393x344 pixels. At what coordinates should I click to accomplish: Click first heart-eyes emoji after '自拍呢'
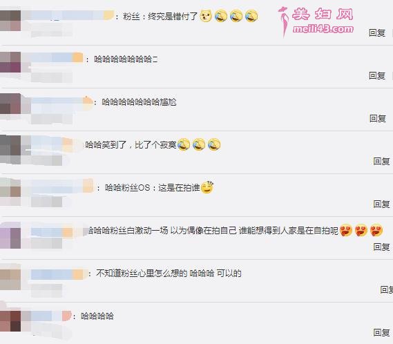point(346,230)
